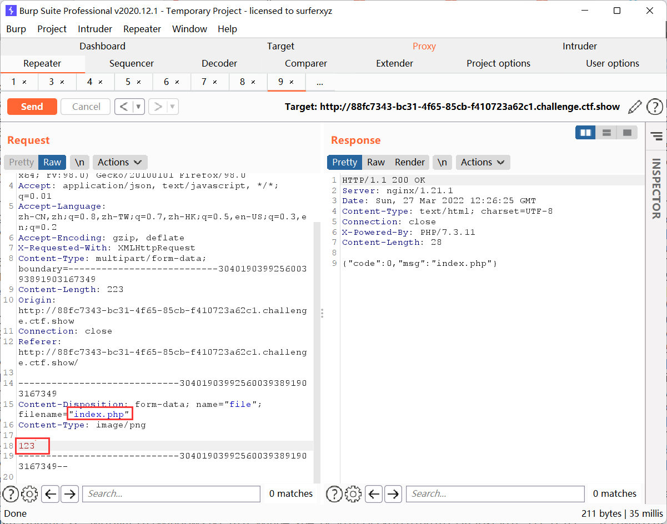Viewport: 667px width, 524px height.
Task: Open back history dropdown arrow
Action: pos(139,107)
